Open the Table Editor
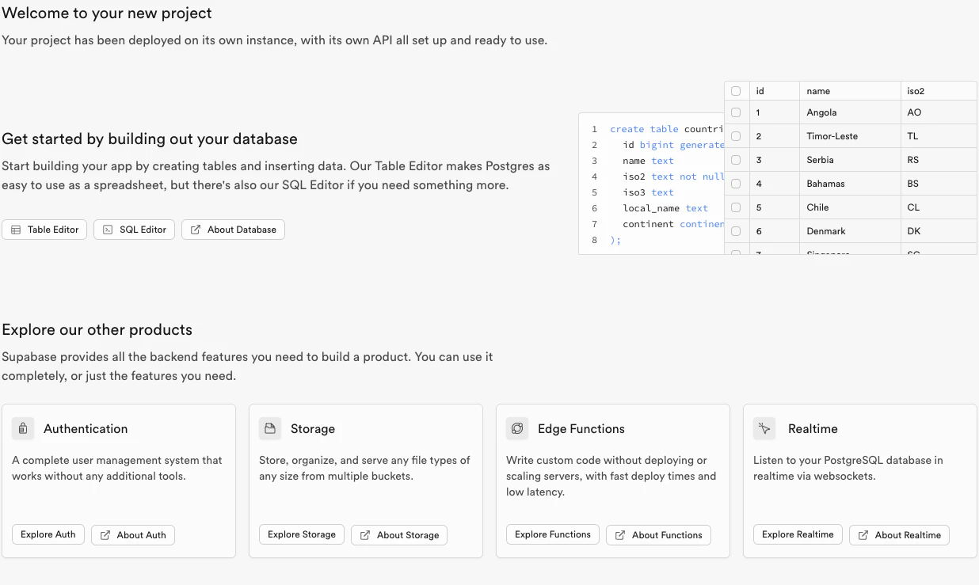Image resolution: width=979 pixels, height=585 pixels. coord(44,230)
